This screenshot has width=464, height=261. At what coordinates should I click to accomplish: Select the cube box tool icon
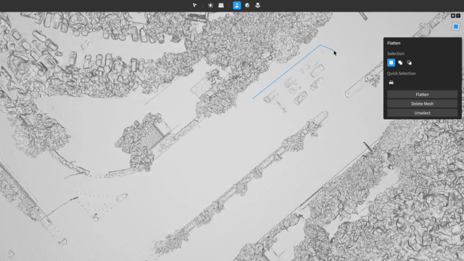point(247,5)
